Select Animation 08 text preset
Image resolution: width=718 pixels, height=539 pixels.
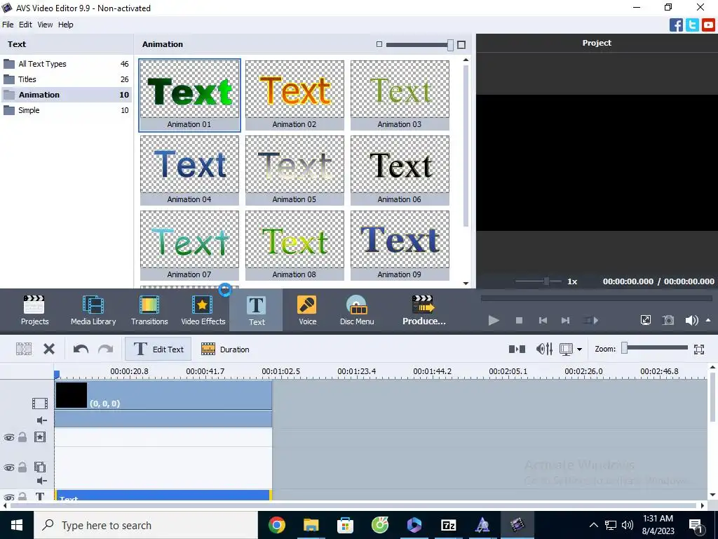(294, 246)
